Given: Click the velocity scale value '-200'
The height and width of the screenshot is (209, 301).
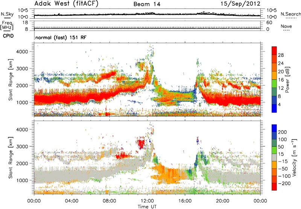Looking at the screenshot, I should (x=284, y=183).
